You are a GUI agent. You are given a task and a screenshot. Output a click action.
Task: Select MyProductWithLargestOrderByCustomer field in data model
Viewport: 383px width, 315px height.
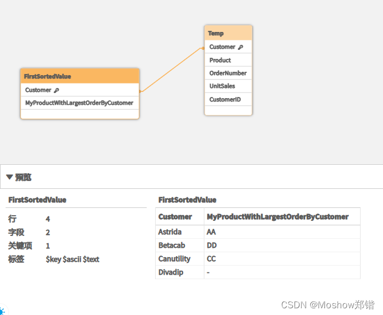[x=80, y=103]
